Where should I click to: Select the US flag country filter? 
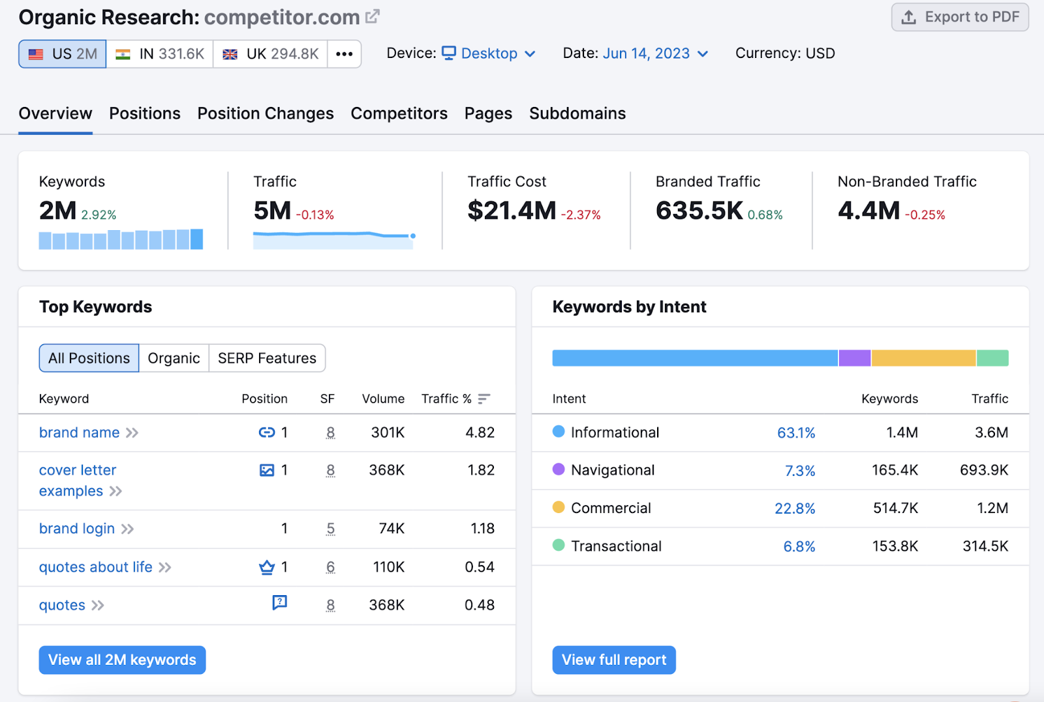(61, 53)
